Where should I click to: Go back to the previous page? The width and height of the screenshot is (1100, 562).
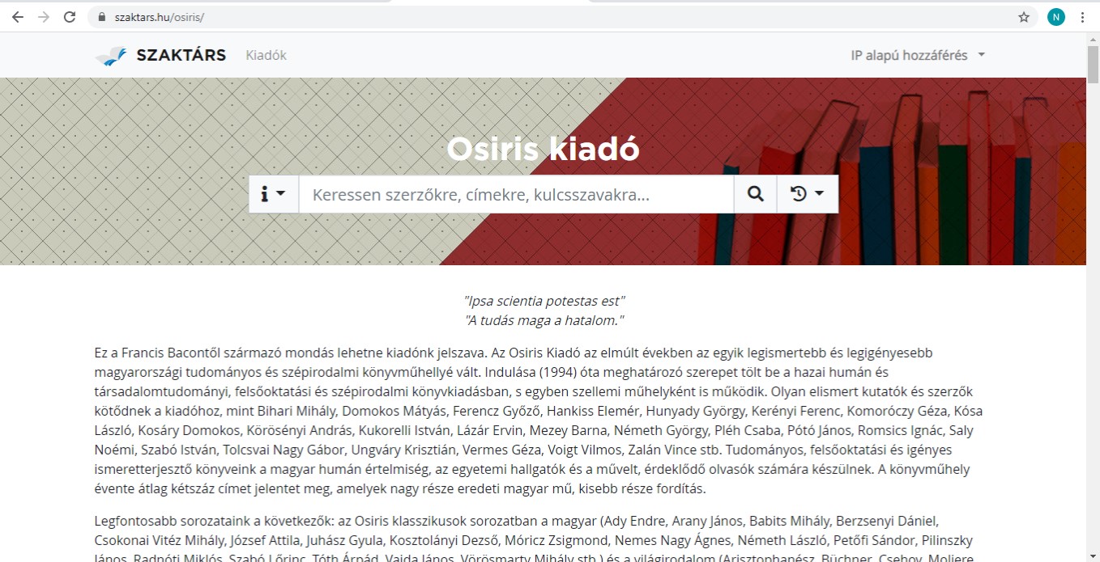click(18, 17)
